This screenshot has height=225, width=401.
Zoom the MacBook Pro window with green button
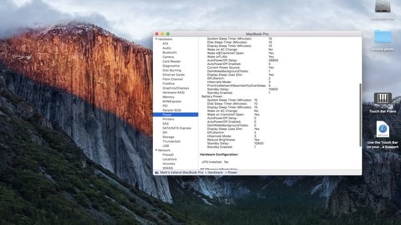point(168,34)
